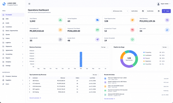The width and height of the screenshot is (173, 103).
Task: Click the end date field 06/30/2026
Action: [x=153, y=11]
